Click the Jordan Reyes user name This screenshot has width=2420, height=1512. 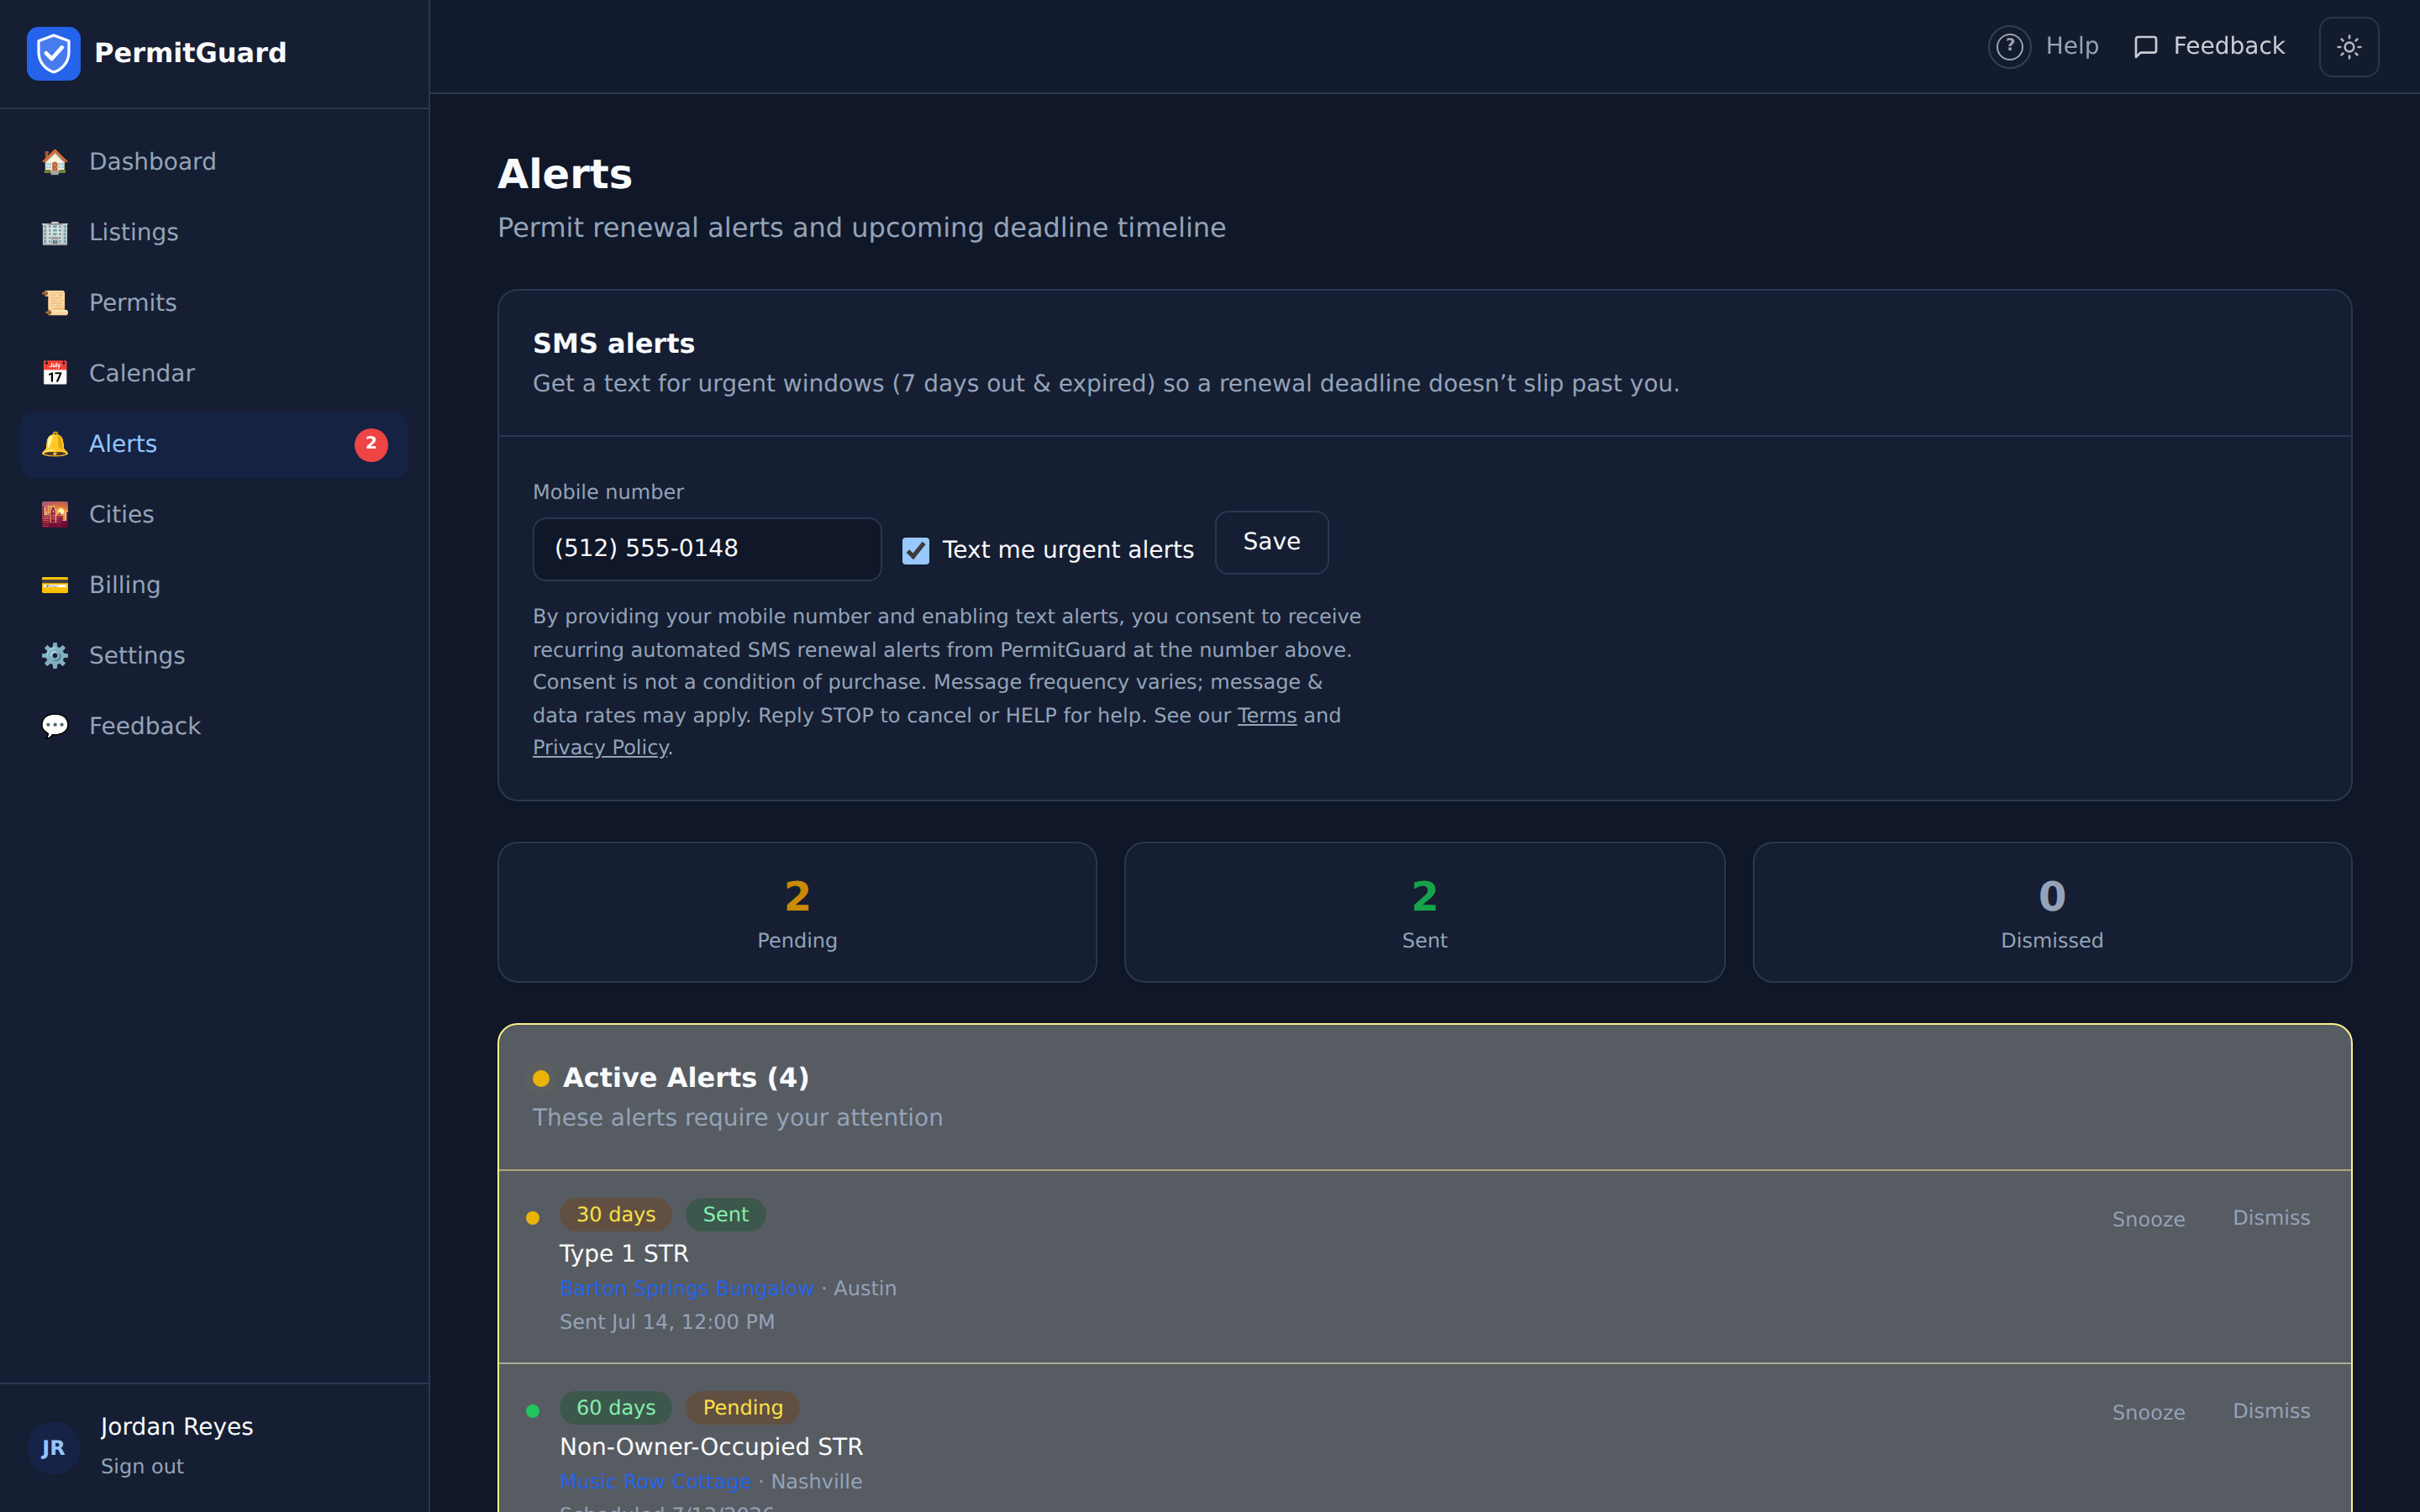(x=176, y=1427)
